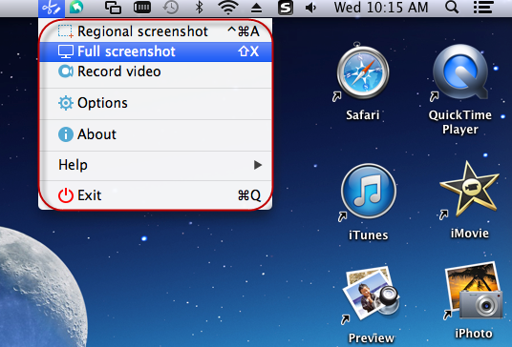Click the scissors screenshot tool menu bar icon
This screenshot has width=512, height=347.
[x=52, y=9]
